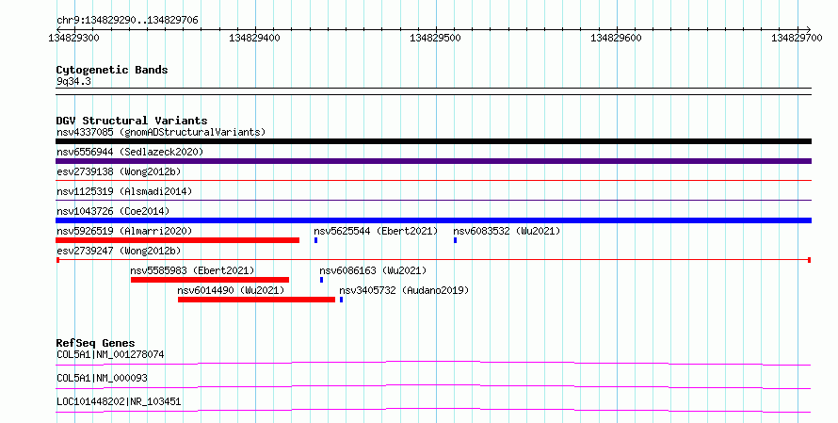This screenshot has height=423, width=838.
Task: Click the 9q34.3 cytogenetic band label
Action: coord(73,81)
